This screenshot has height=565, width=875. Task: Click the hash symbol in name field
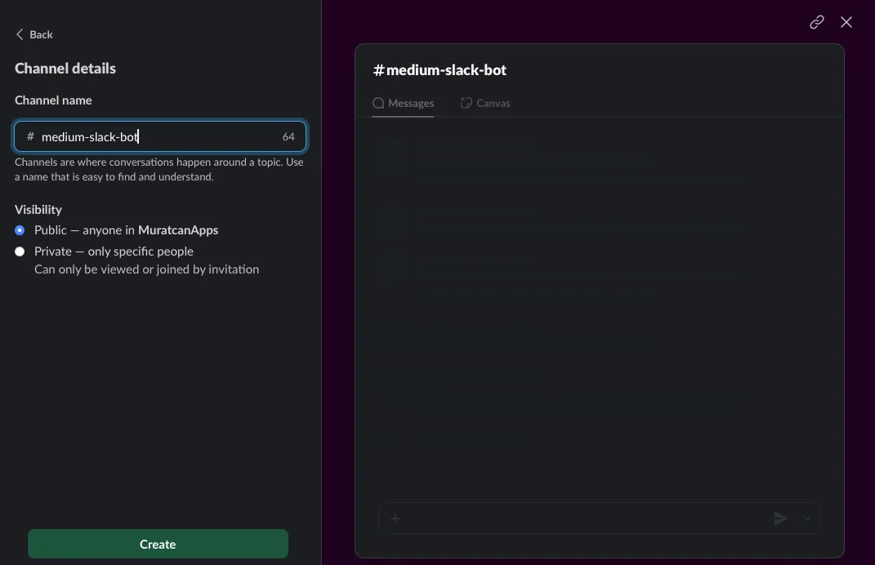[x=31, y=136]
